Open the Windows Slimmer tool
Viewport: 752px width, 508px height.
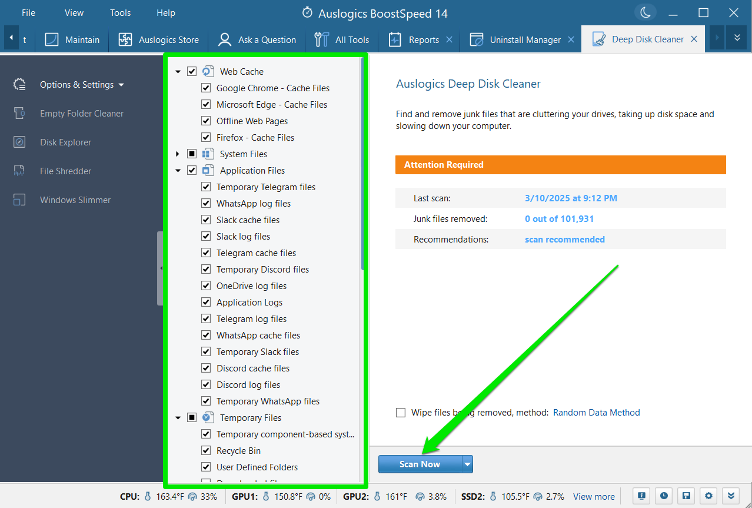[x=75, y=200]
